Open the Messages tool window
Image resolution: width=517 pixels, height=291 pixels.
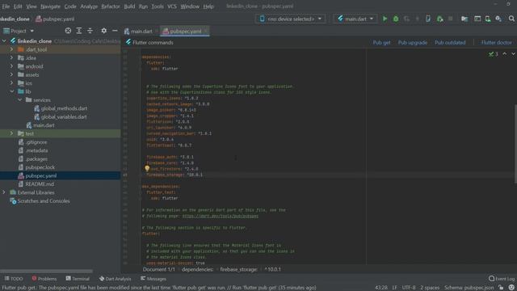(153, 279)
